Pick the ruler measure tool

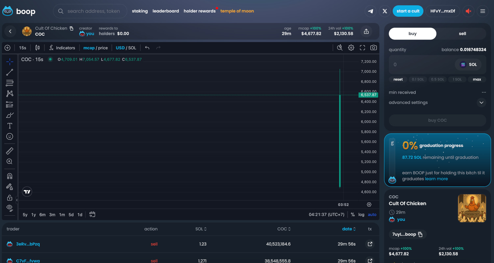pos(10,151)
